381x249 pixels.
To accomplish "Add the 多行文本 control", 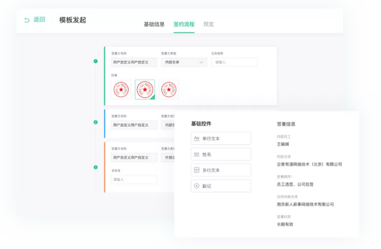I will 221,170.
